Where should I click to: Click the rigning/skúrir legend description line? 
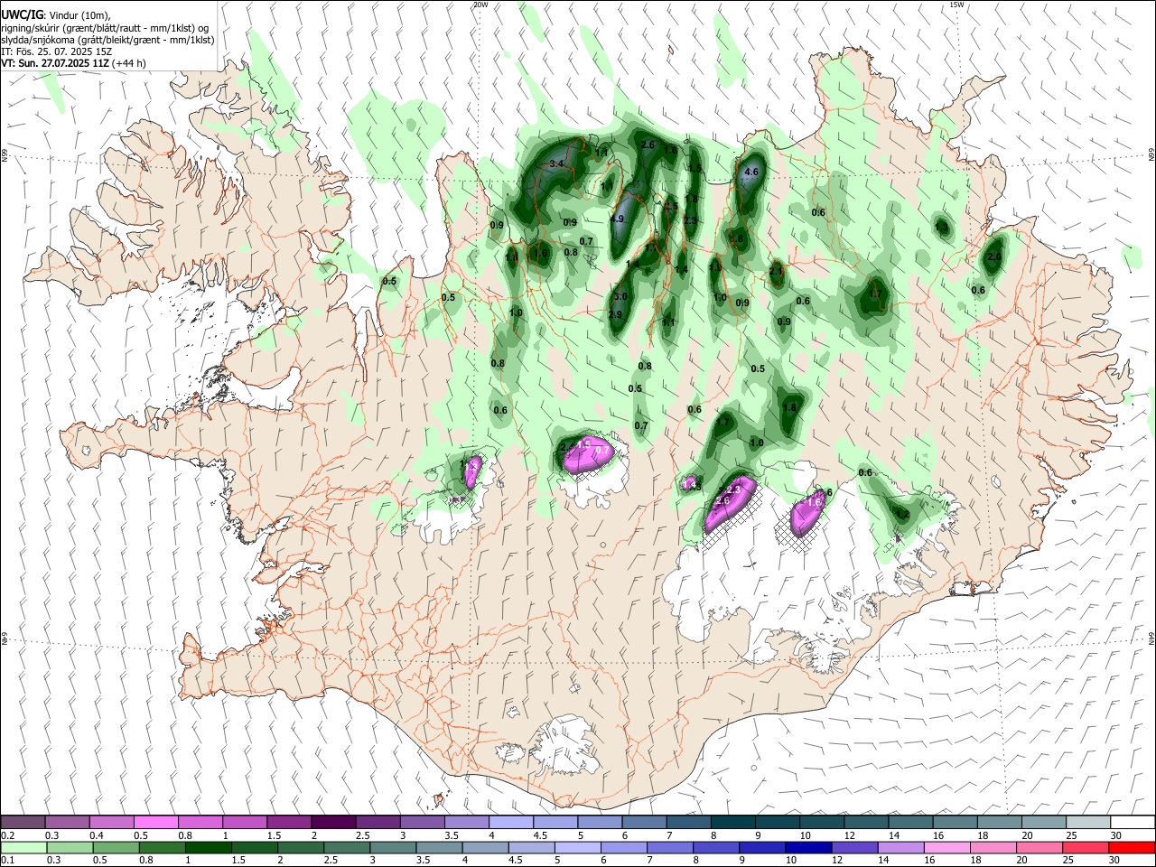(104, 28)
